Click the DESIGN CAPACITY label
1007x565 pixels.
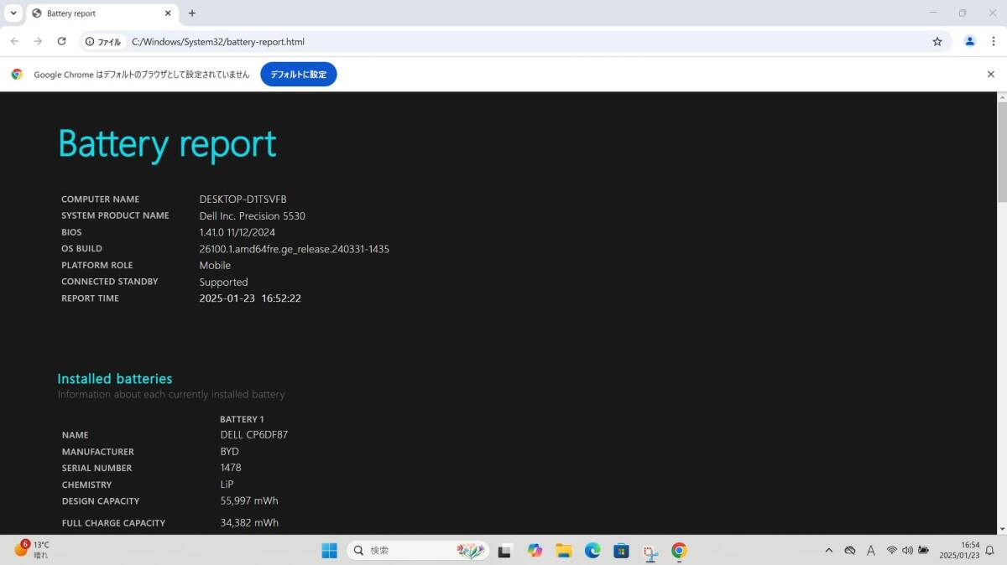[101, 501]
